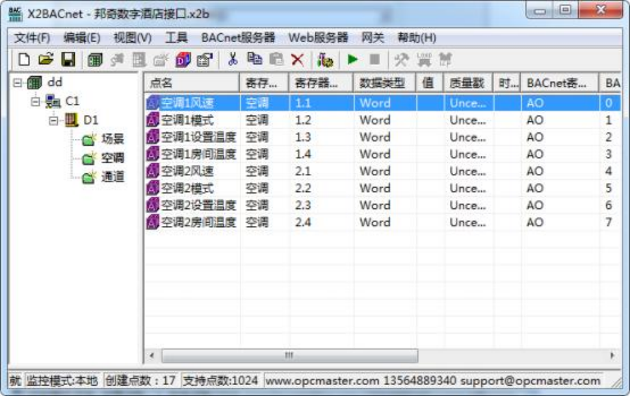Click the grayed gridded-sheet icon in toolbar
Viewport: 630px width, 396px height.
pyautogui.click(x=139, y=60)
